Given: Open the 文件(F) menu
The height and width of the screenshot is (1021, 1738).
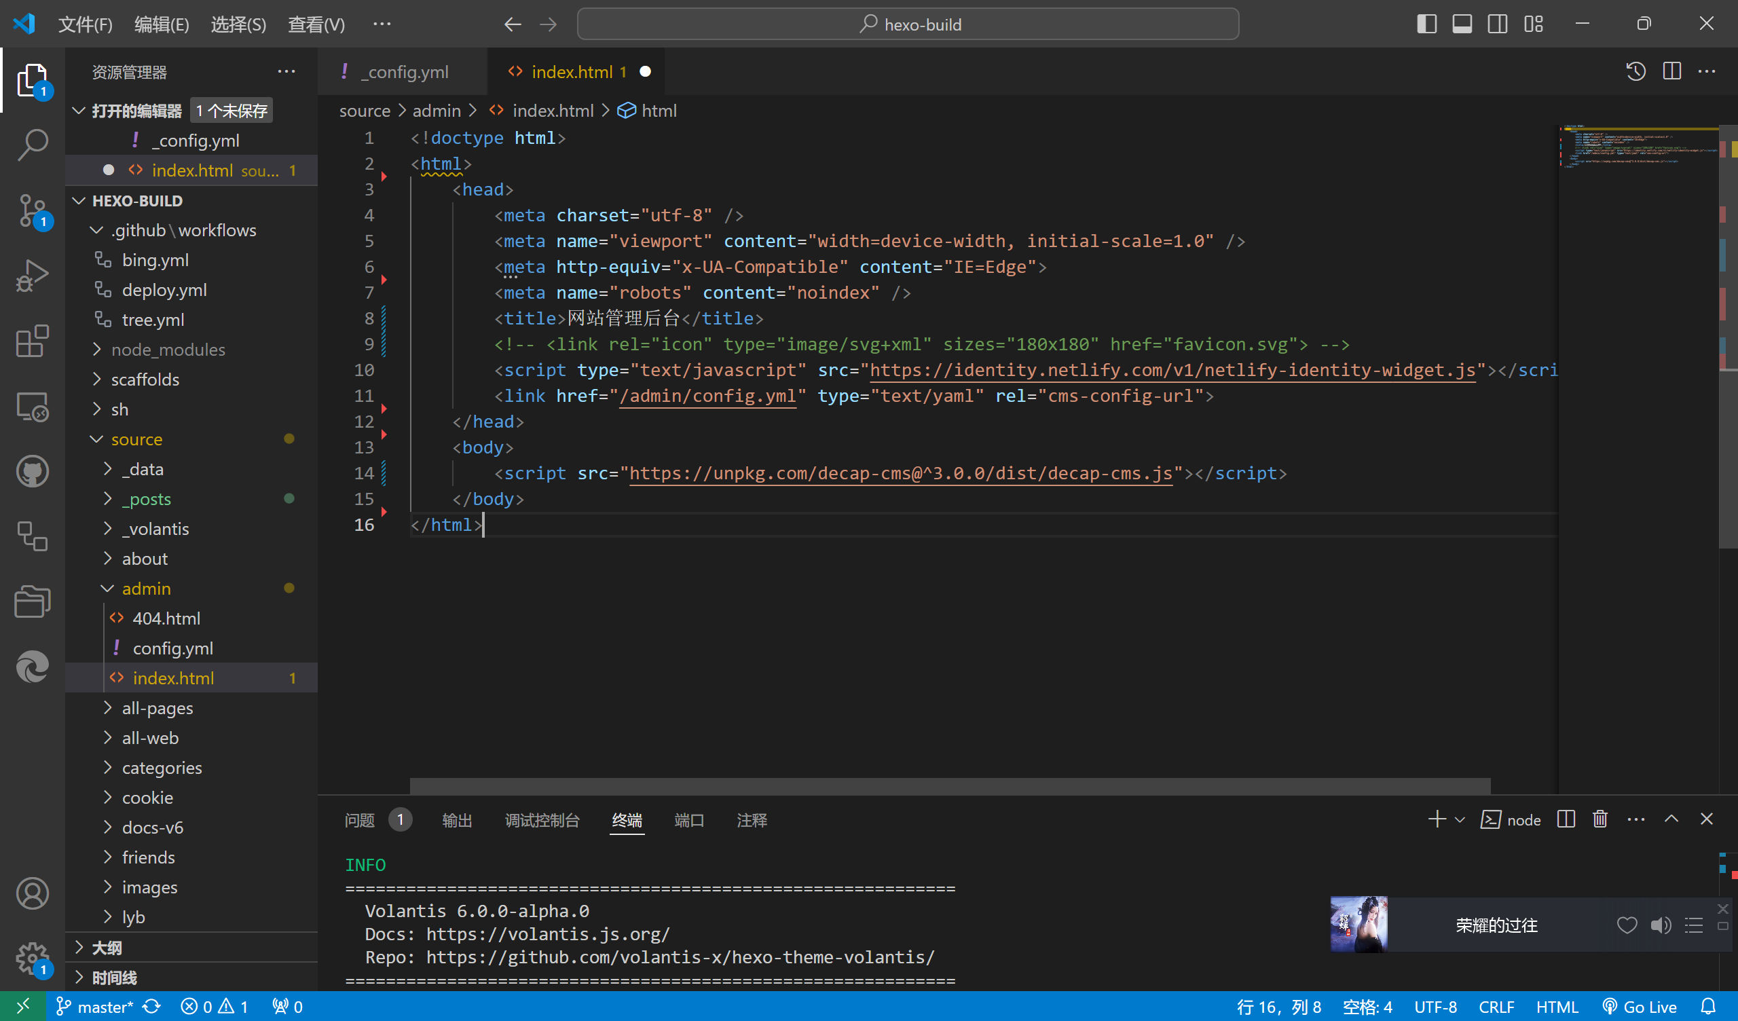Looking at the screenshot, I should 85,24.
